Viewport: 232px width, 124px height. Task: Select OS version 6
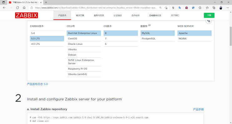pyautogui.click(x=121, y=44)
